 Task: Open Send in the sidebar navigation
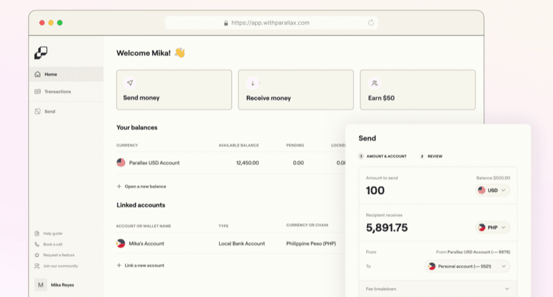(49, 111)
